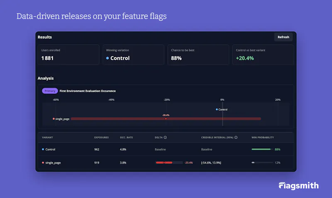Click the Win Probability column header

(263, 138)
